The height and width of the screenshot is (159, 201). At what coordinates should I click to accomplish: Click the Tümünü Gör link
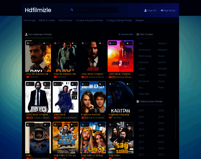pyautogui.click(x=126, y=34)
